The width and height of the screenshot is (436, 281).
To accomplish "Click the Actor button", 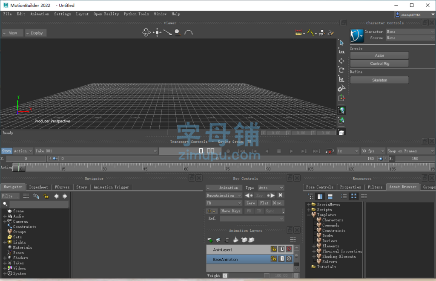I will 379,55.
